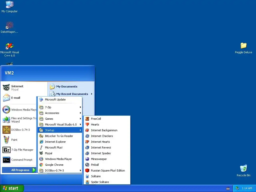Expand the DOSBox-0.74-3 submenu arrow
Image resolution: width=256 pixels, height=192 pixels.
click(x=80, y=170)
